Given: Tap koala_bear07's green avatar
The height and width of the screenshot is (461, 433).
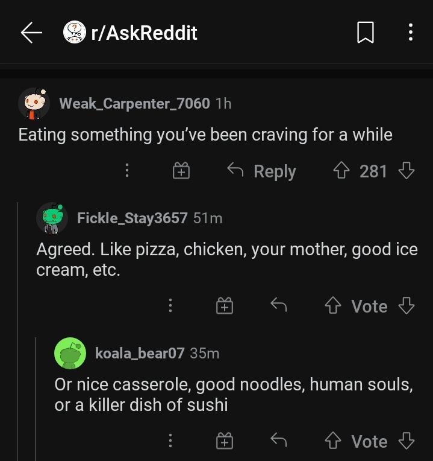Looking at the screenshot, I should [x=70, y=353].
